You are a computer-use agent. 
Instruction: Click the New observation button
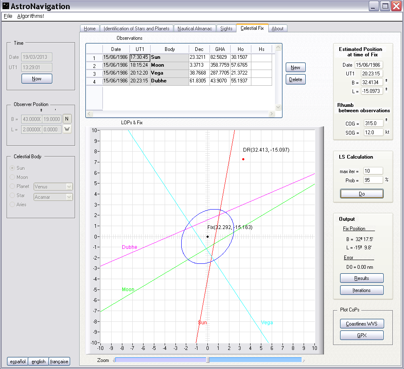click(x=295, y=68)
